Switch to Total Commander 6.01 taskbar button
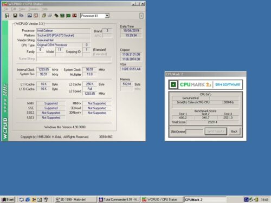This screenshot has height=203, width=271. tap(119, 200)
